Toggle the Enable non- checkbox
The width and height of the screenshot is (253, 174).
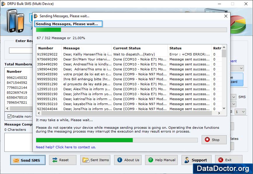[10, 116]
